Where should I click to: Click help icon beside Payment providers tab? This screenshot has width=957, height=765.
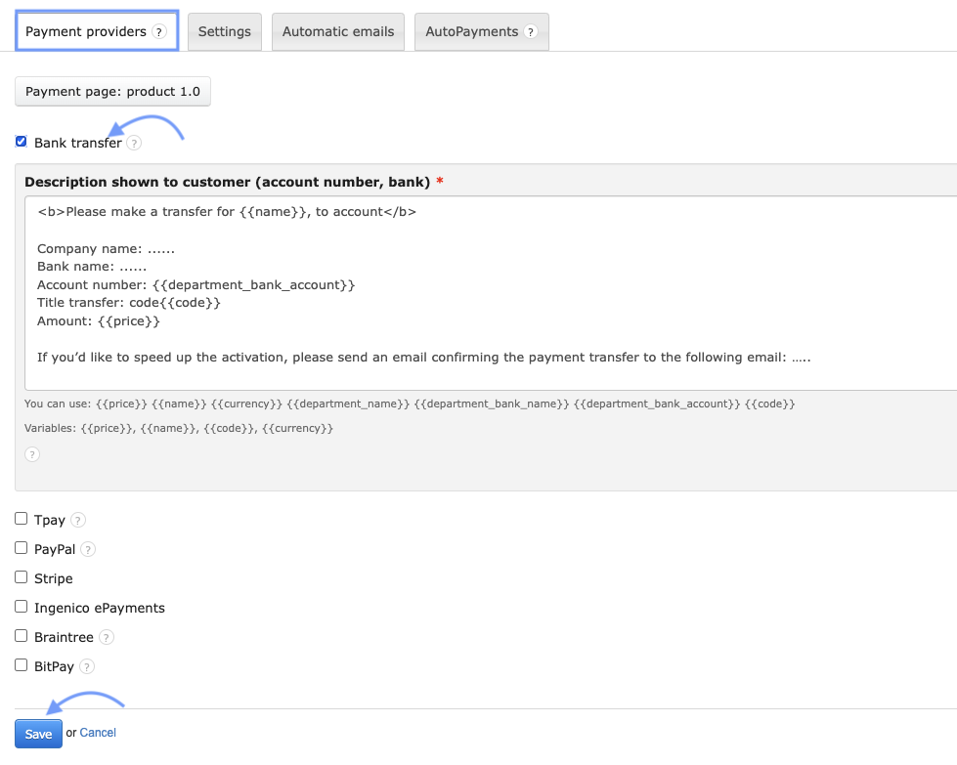point(159,32)
